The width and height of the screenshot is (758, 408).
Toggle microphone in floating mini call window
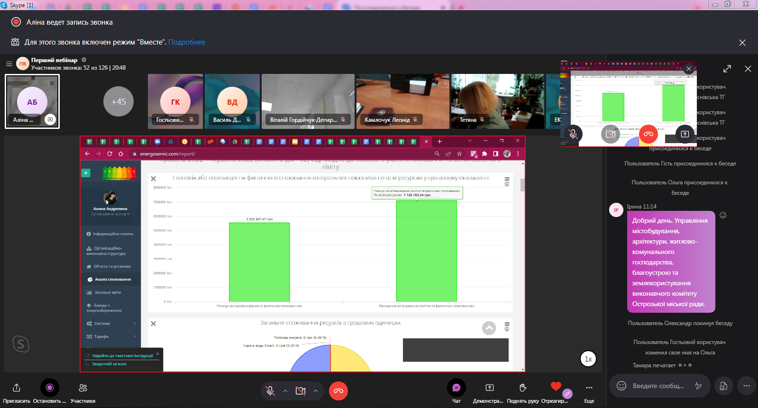(573, 134)
